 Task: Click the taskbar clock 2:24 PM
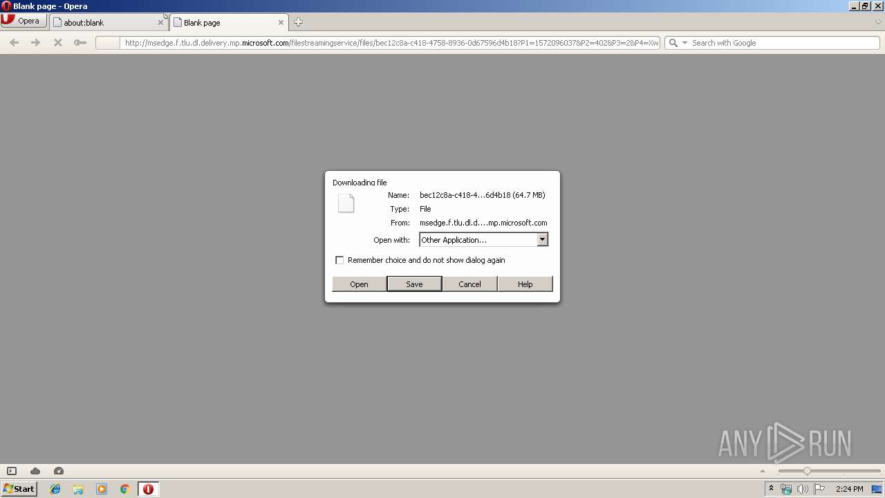coord(849,489)
